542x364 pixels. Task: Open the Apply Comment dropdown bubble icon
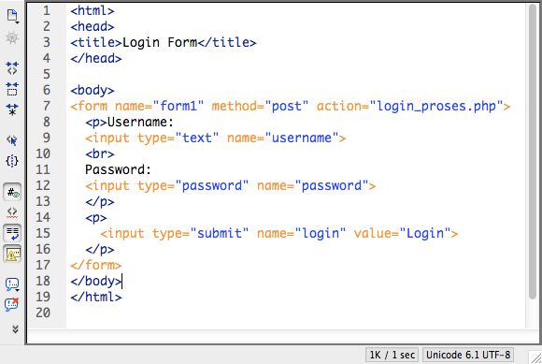click(12, 284)
